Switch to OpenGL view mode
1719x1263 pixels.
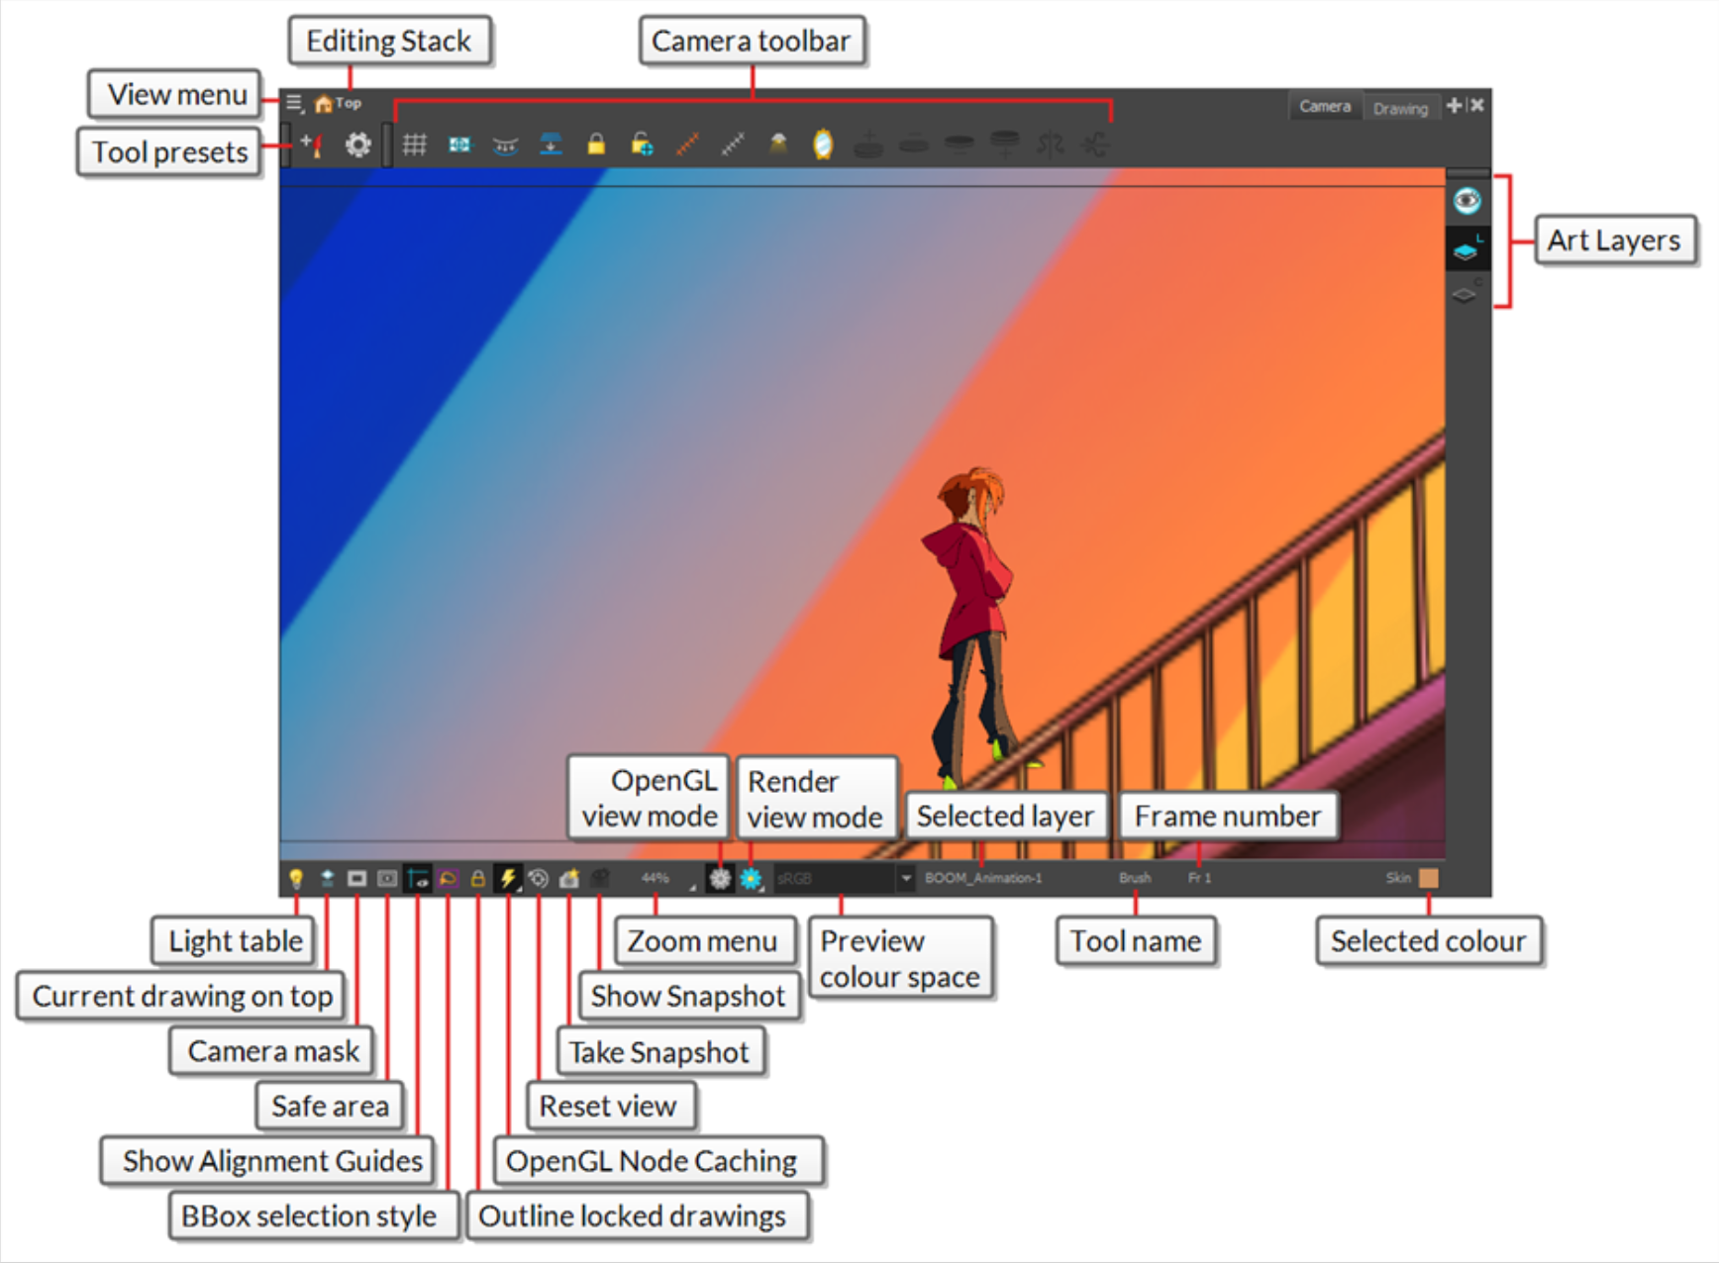point(720,878)
